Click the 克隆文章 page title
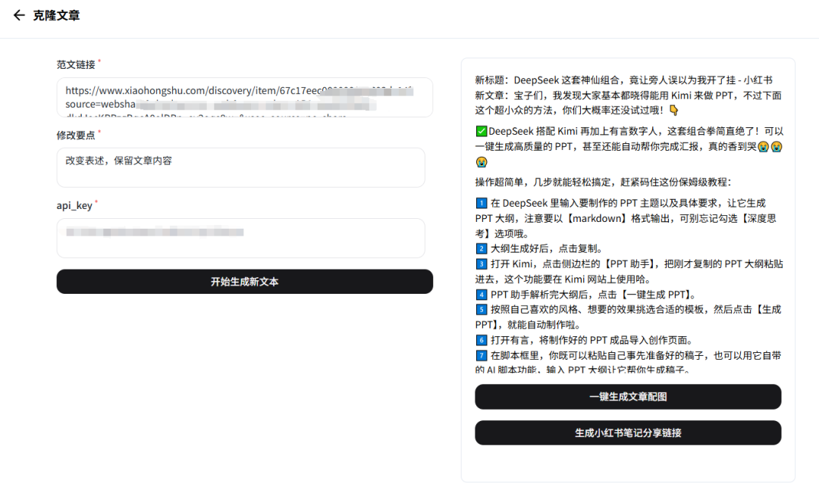 point(56,16)
